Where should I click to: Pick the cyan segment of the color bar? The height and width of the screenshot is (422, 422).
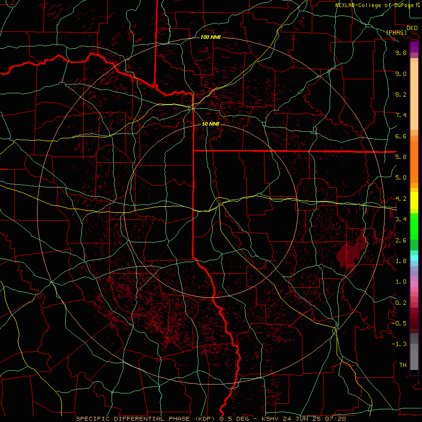tap(414, 258)
